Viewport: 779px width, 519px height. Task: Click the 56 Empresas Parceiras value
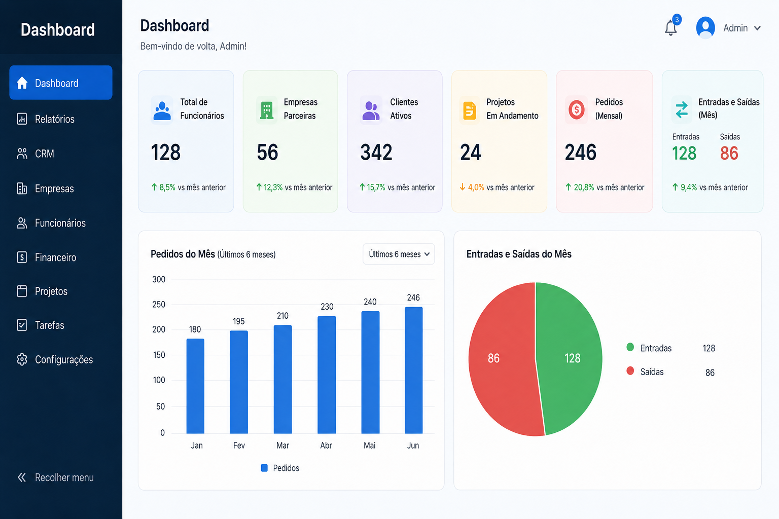pyautogui.click(x=267, y=153)
